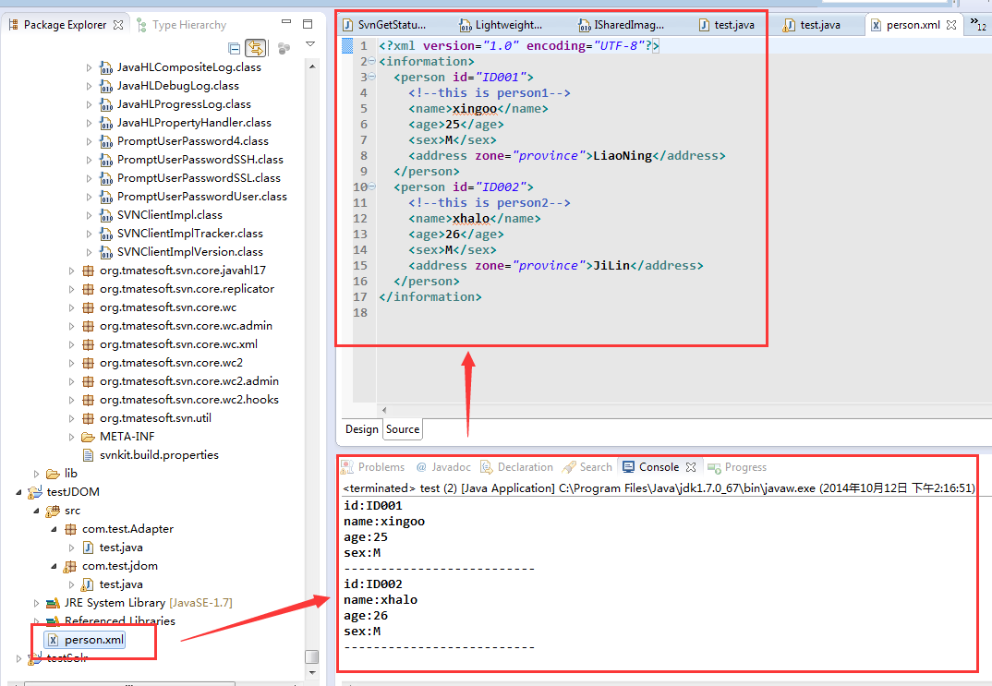This screenshot has width=992, height=686.
Task: Select org.tmatesoft.svn.core.wc2.hooks package
Action: [x=189, y=400]
